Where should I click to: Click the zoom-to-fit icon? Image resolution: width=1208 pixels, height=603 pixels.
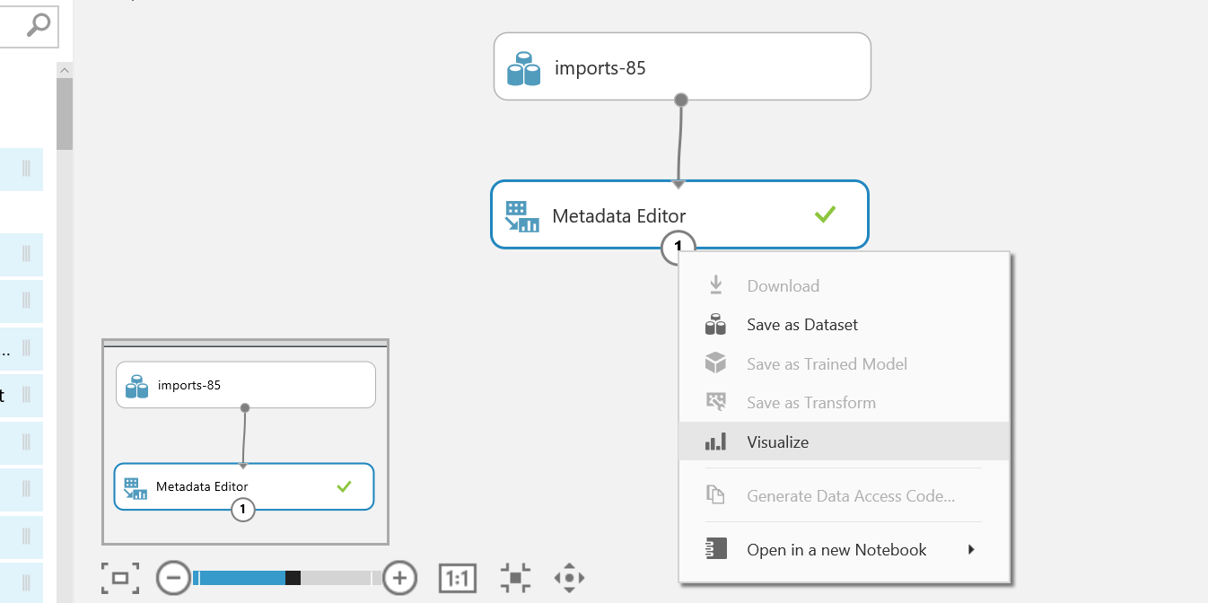515,577
